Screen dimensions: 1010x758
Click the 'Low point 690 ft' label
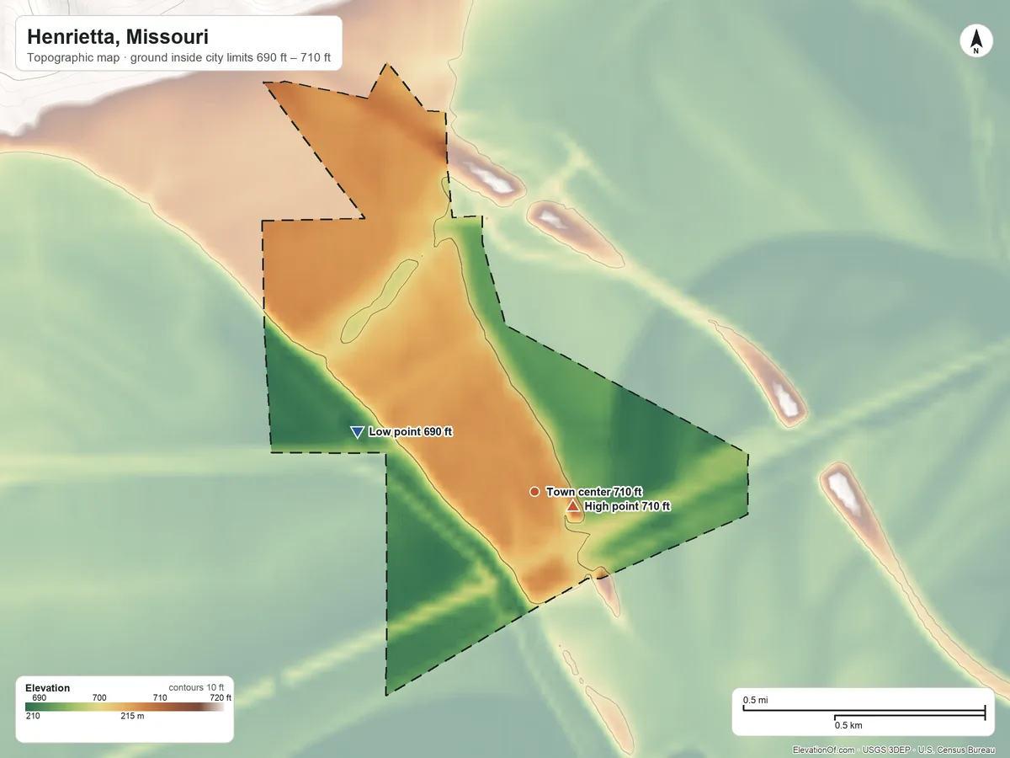[x=411, y=432]
